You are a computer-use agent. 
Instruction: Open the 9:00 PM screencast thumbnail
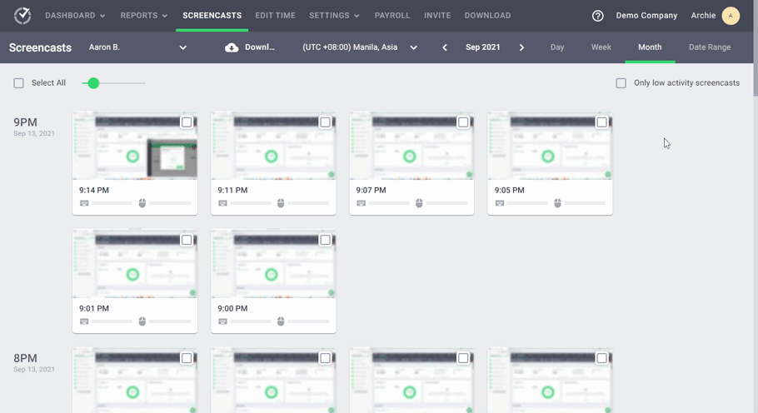tap(273, 264)
